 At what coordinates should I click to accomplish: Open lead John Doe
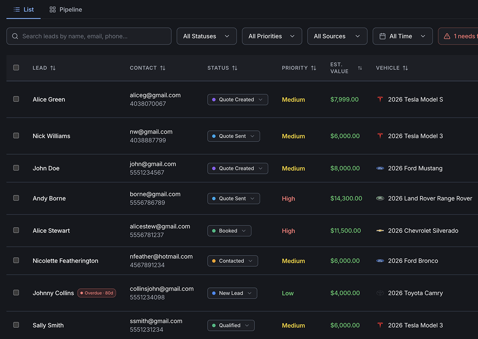(x=46, y=169)
